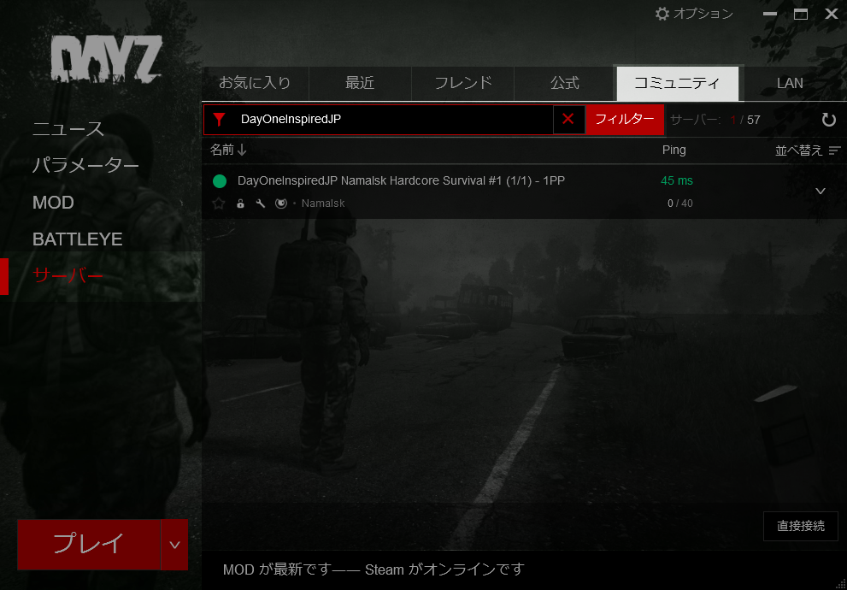847x590 pixels.
Task: Click the server count 1 / 57
Action: 745,120
